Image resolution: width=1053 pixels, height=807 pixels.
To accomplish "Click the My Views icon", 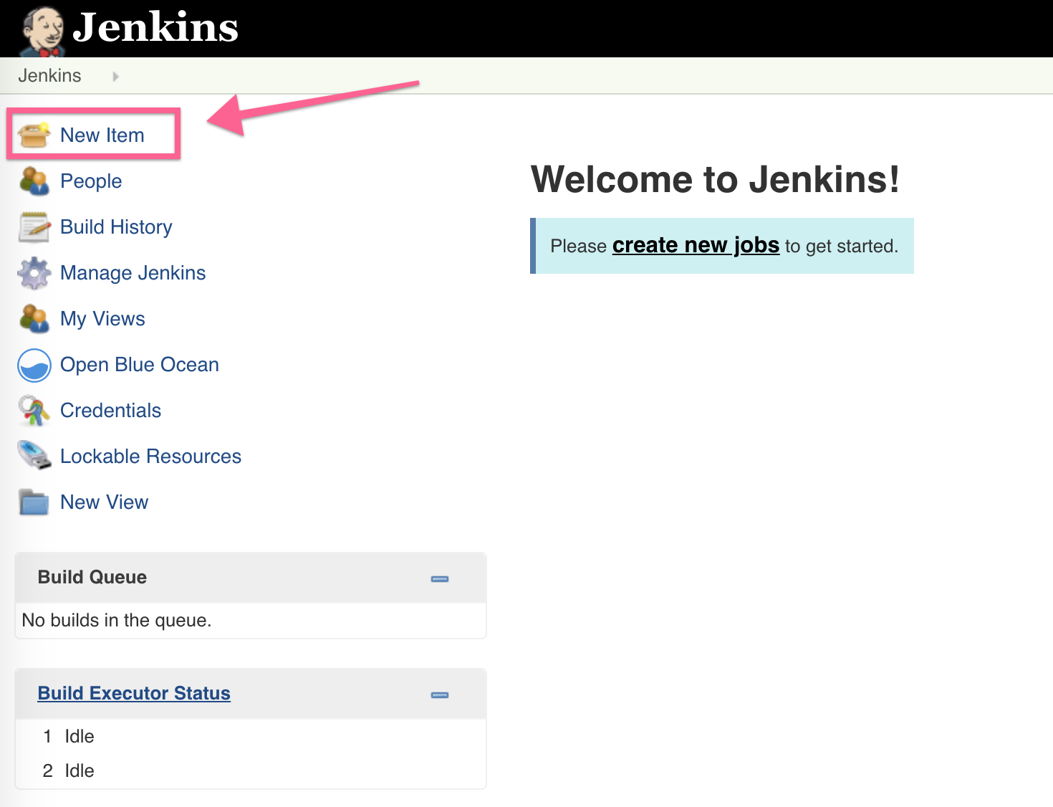I will pyautogui.click(x=34, y=319).
